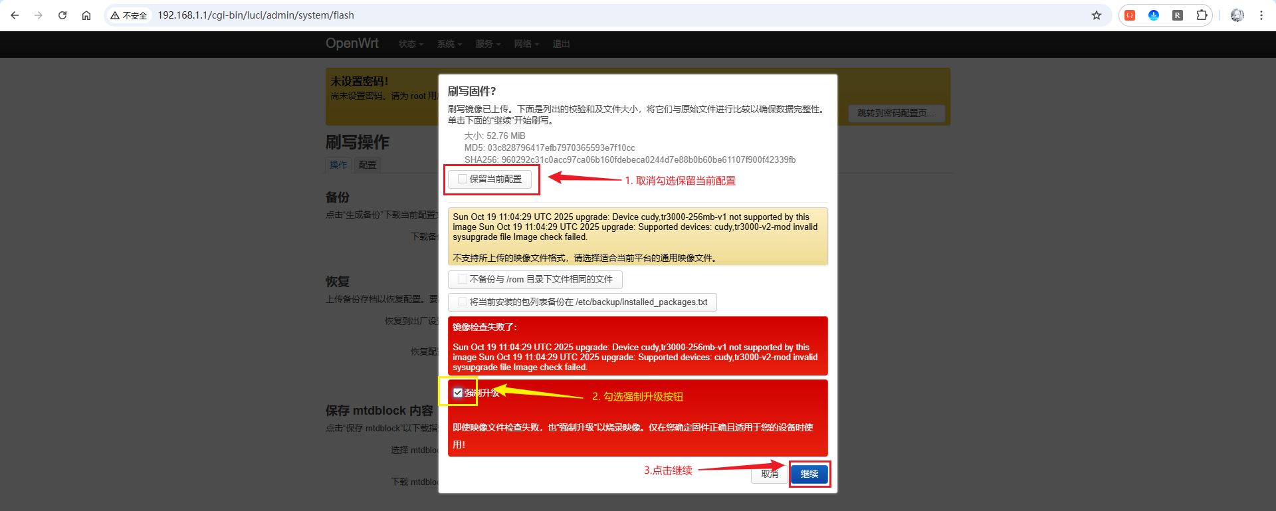Open the "服务" navigation menu
Image resolution: width=1276 pixels, height=511 pixels.
[x=488, y=44]
